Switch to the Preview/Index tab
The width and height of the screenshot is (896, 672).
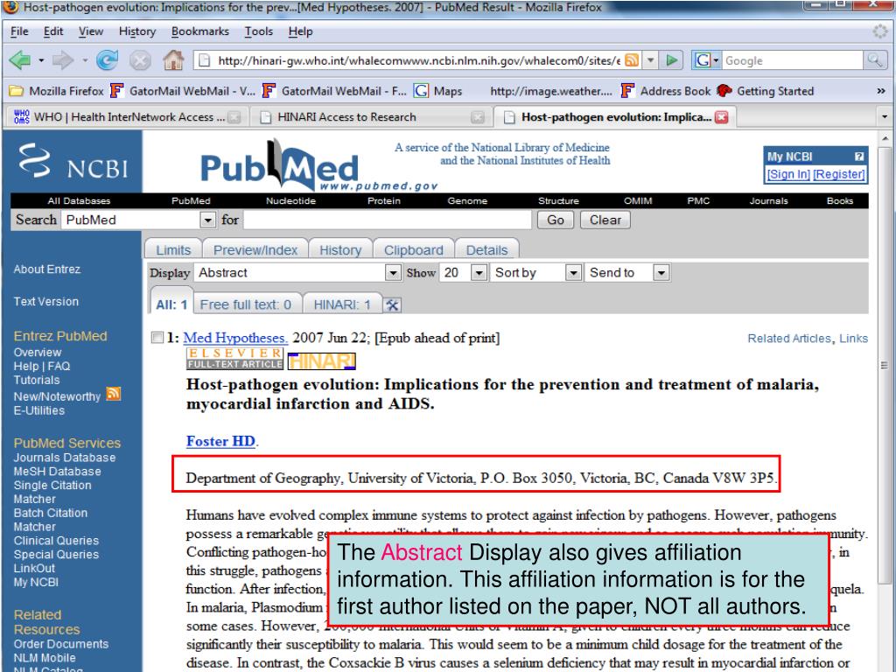pos(255,249)
